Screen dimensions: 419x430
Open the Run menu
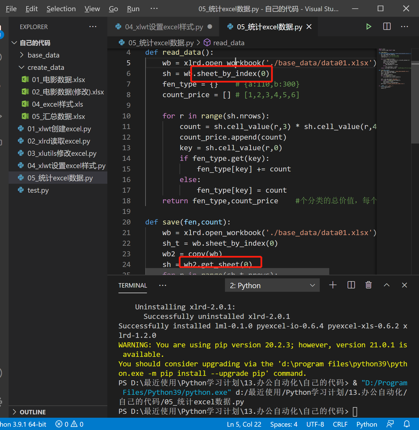click(x=133, y=9)
